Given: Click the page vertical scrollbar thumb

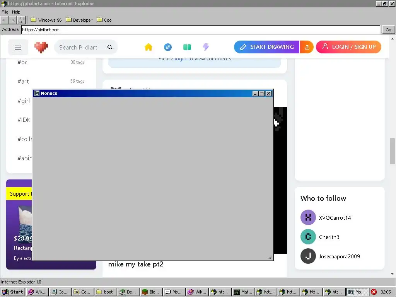Looking at the screenshot, I should 392,151.
